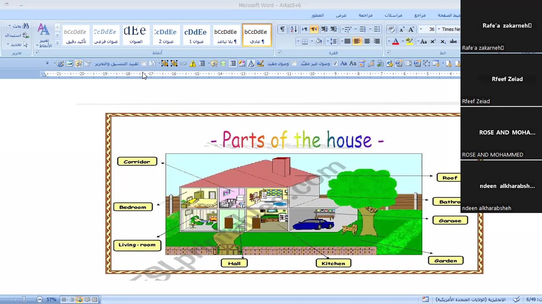542x304 pixels.
Task: Click the yellow warning triangle icon
Action: pyautogui.click(x=193, y=64)
